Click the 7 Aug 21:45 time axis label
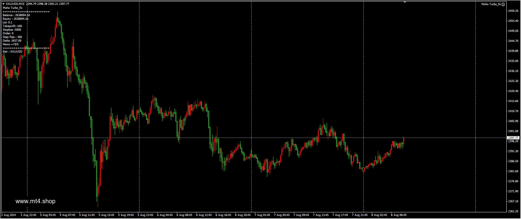Viewport: 521px width, 219px height. 360,215
